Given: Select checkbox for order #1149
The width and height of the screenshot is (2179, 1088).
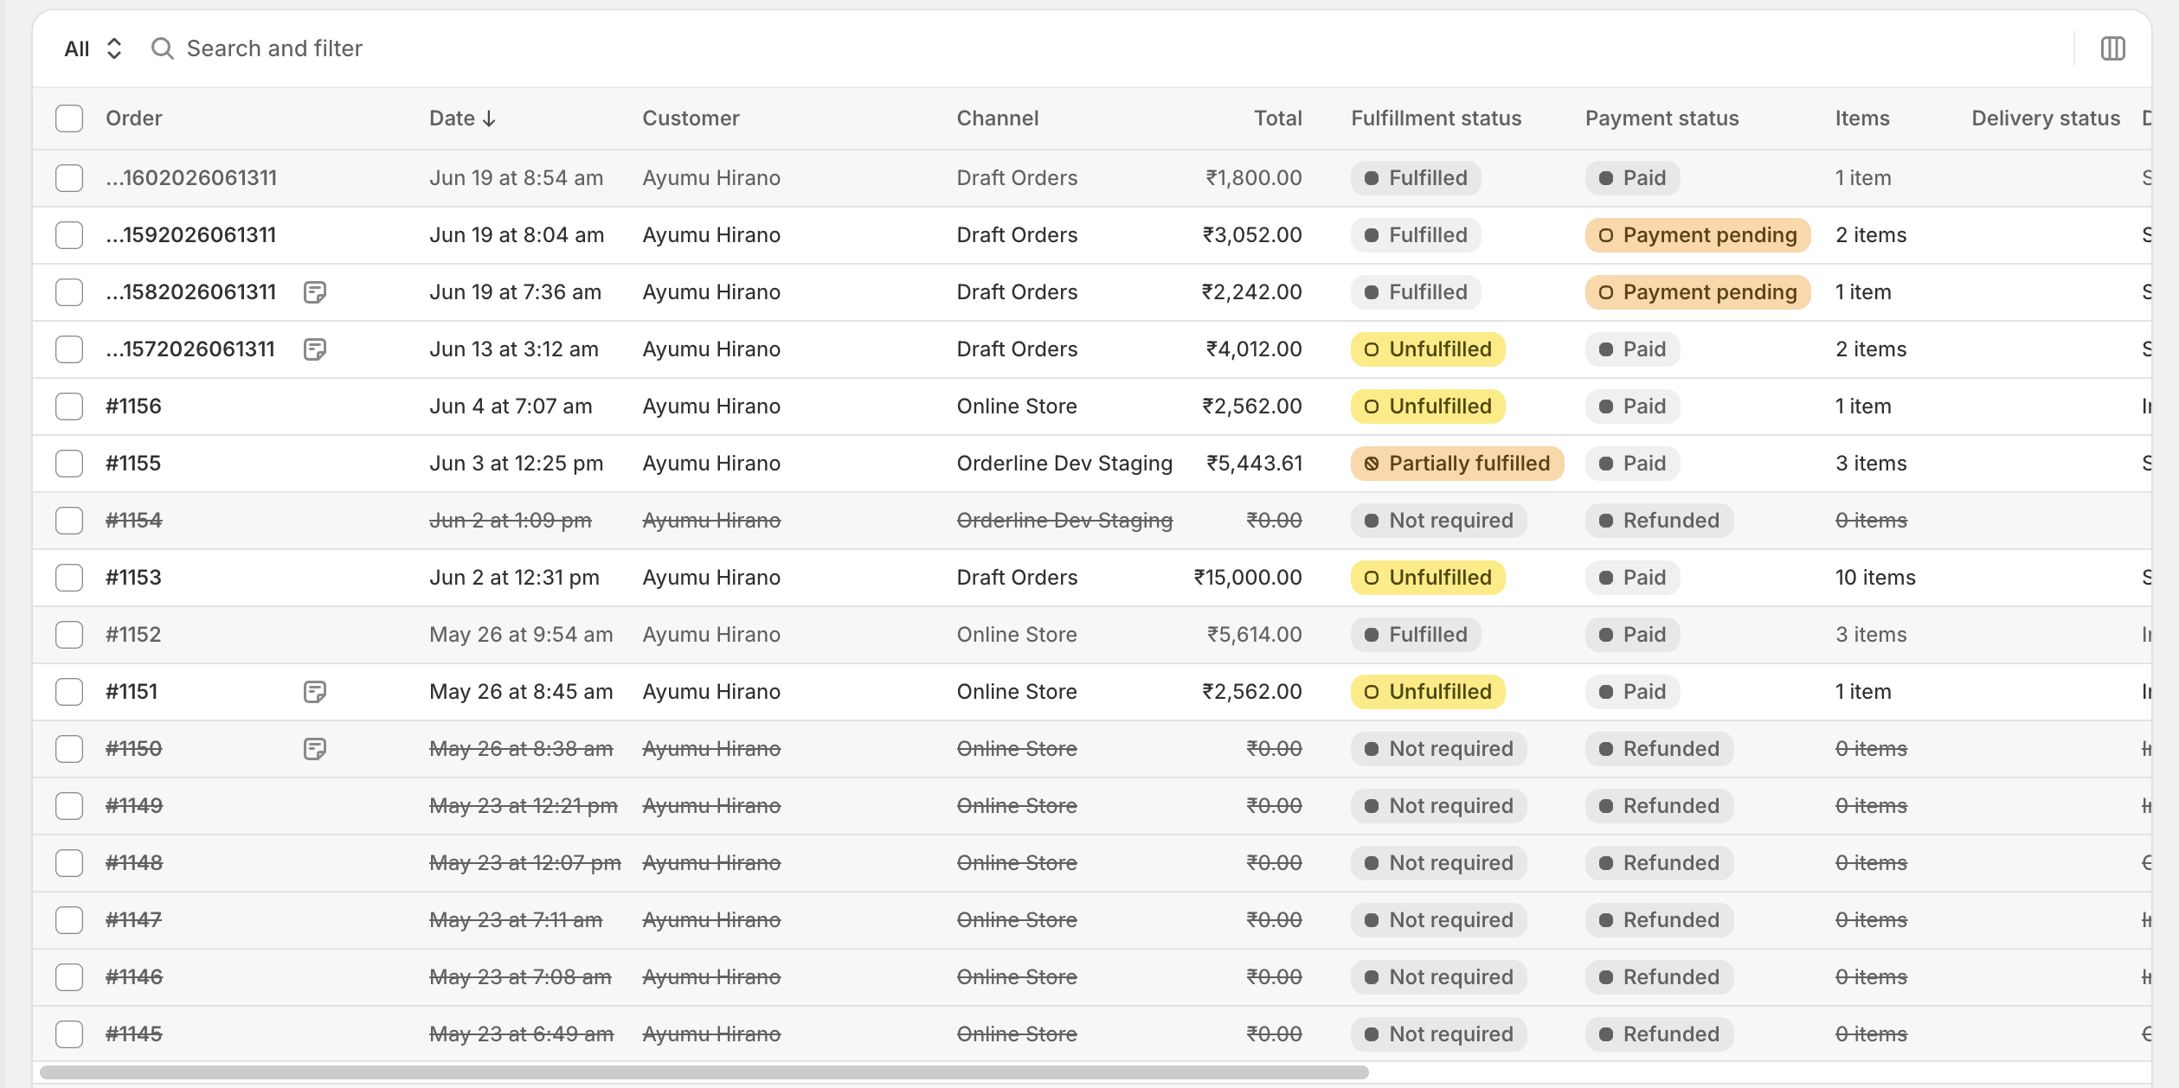Looking at the screenshot, I should coord(69,806).
